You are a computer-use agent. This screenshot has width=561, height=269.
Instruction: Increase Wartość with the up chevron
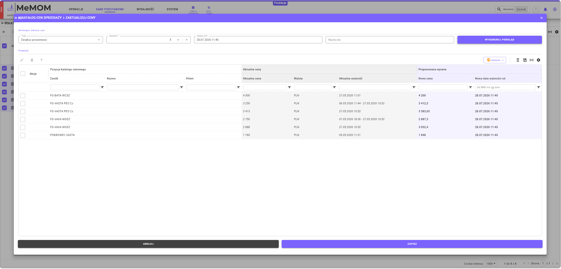point(187,40)
